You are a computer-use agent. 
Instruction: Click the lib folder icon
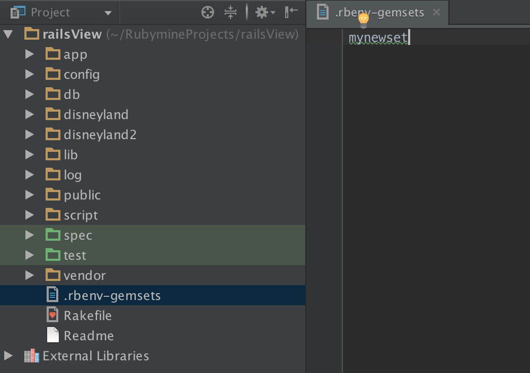pyautogui.click(x=52, y=154)
